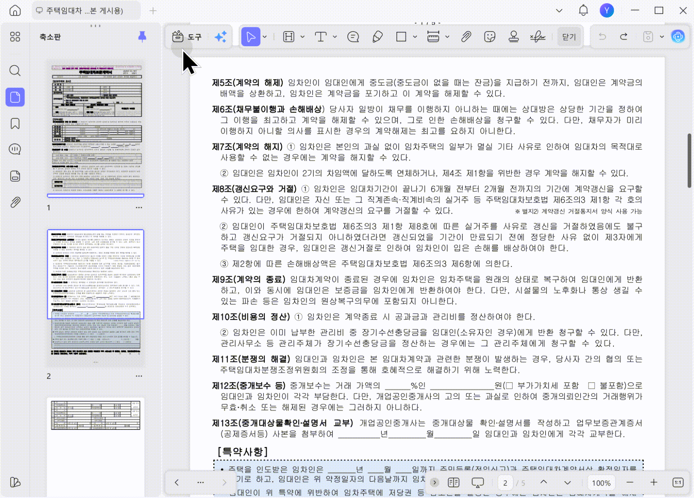Image resolution: width=694 pixels, height=498 pixels.
Task: Expand the save options dropdown
Action: point(662,37)
